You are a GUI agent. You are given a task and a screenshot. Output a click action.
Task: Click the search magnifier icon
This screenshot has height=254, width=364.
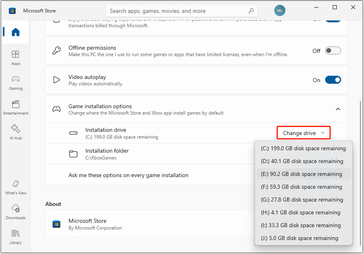[x=251, y=11]
